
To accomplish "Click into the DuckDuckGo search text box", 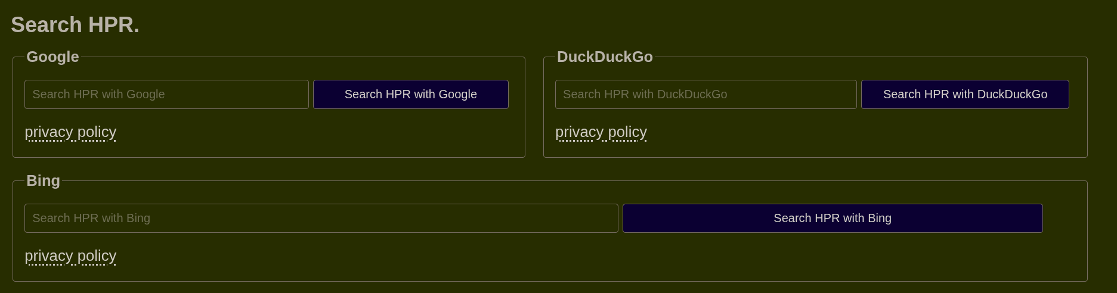I will 706,94.
